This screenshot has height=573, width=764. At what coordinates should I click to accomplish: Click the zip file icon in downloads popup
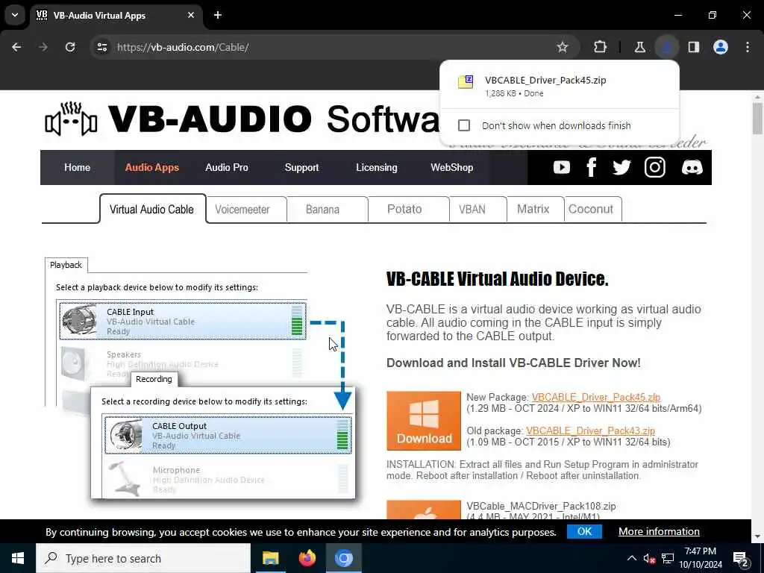pyautogui.click(x=466, y=82)
